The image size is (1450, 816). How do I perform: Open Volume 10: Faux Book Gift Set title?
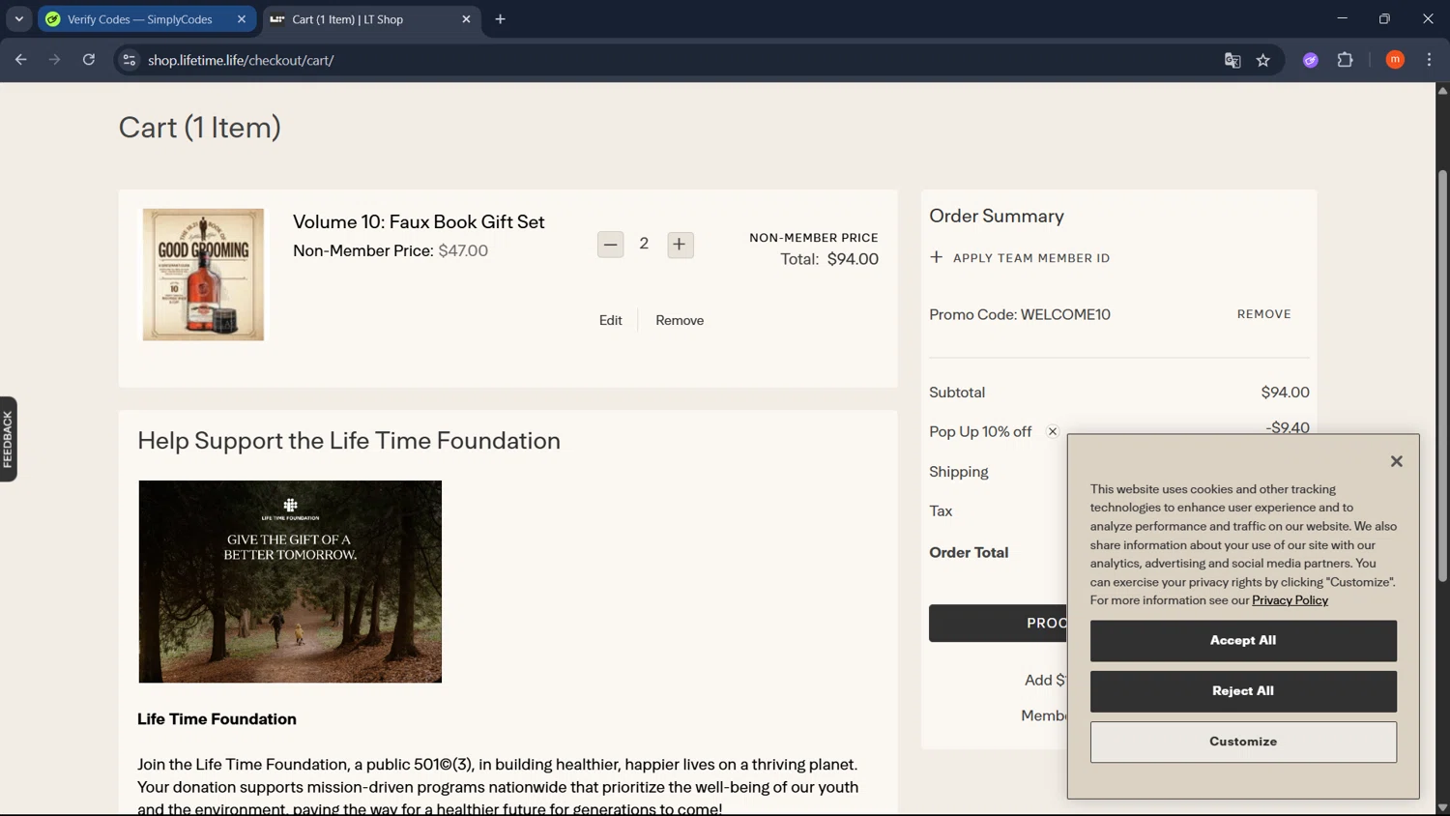(419, 221)
